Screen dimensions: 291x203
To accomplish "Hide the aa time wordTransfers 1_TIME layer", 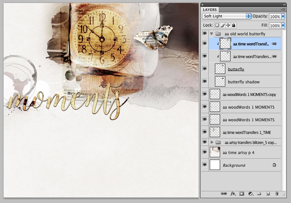I will coord(205,132).
